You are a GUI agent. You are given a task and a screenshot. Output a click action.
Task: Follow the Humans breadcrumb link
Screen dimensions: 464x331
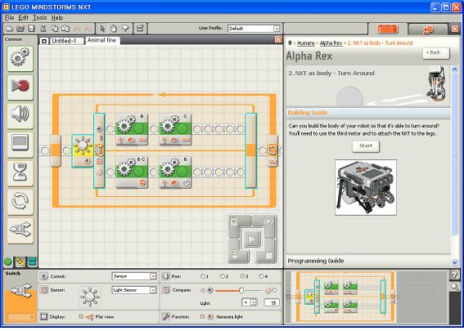tap(306, 43)
